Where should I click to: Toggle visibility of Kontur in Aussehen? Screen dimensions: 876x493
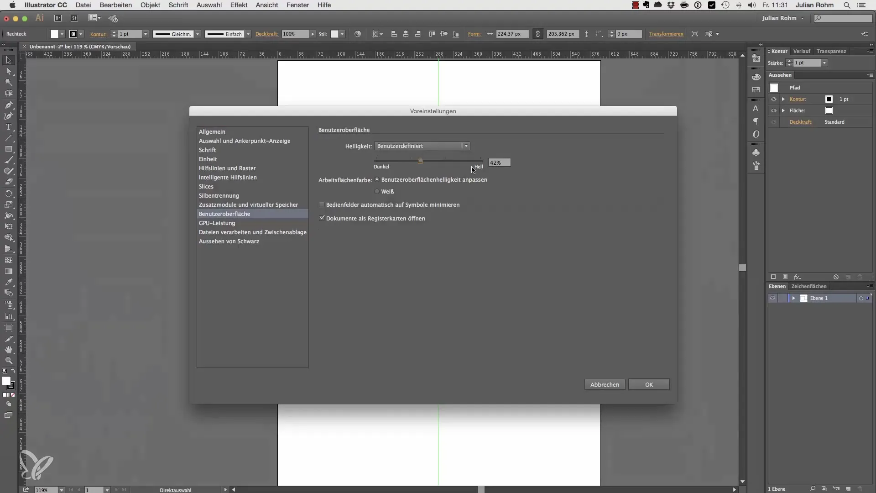point(773,99)
